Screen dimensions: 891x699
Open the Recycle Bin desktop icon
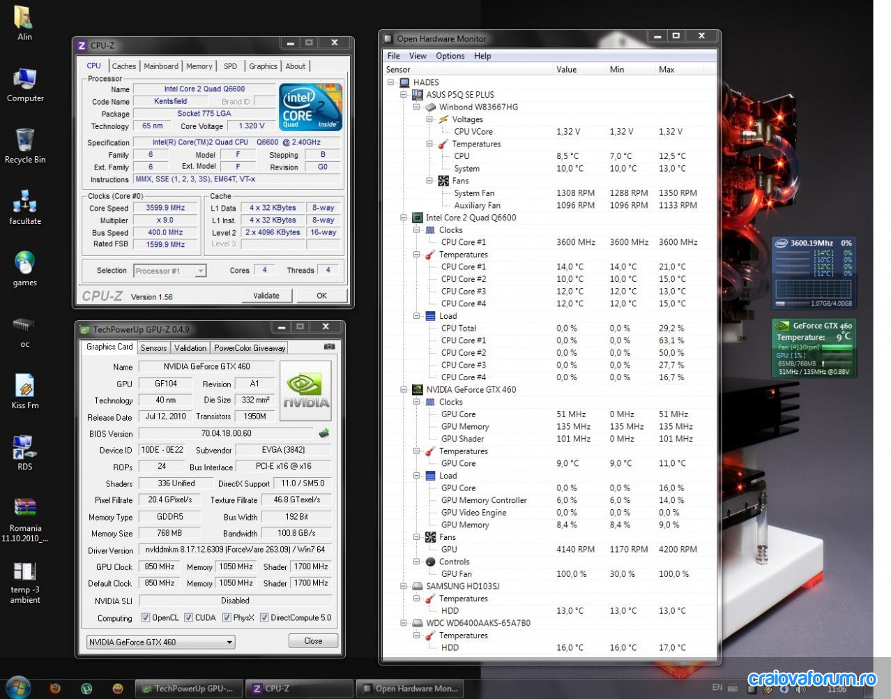(25, 146)
